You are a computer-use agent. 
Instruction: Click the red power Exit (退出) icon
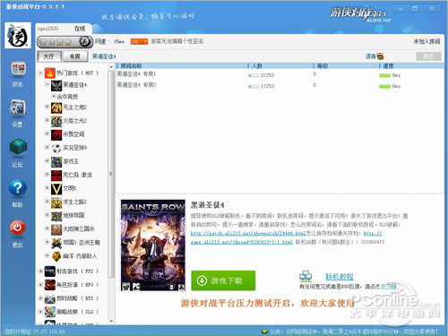(x=18, y=228)
